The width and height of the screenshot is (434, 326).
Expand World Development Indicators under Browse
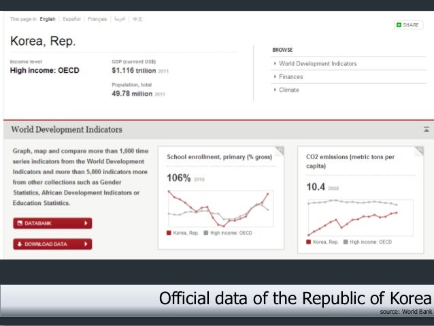318,64
